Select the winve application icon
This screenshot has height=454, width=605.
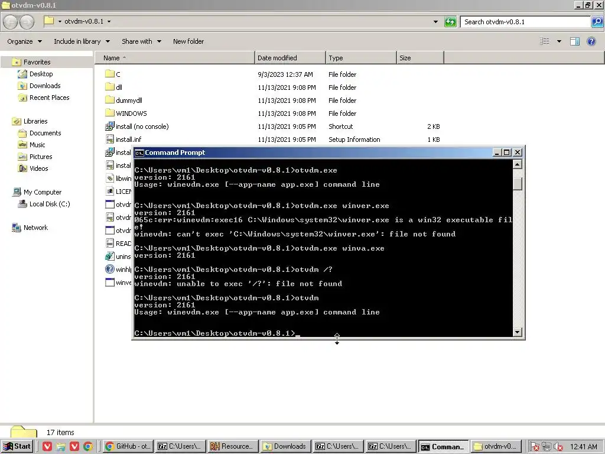[109, 283]
